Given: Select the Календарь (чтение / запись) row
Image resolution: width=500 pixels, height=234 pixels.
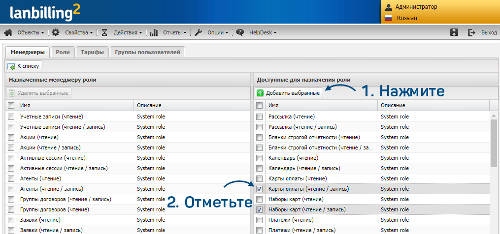Looking at the screenshot, I should (372, 169).
